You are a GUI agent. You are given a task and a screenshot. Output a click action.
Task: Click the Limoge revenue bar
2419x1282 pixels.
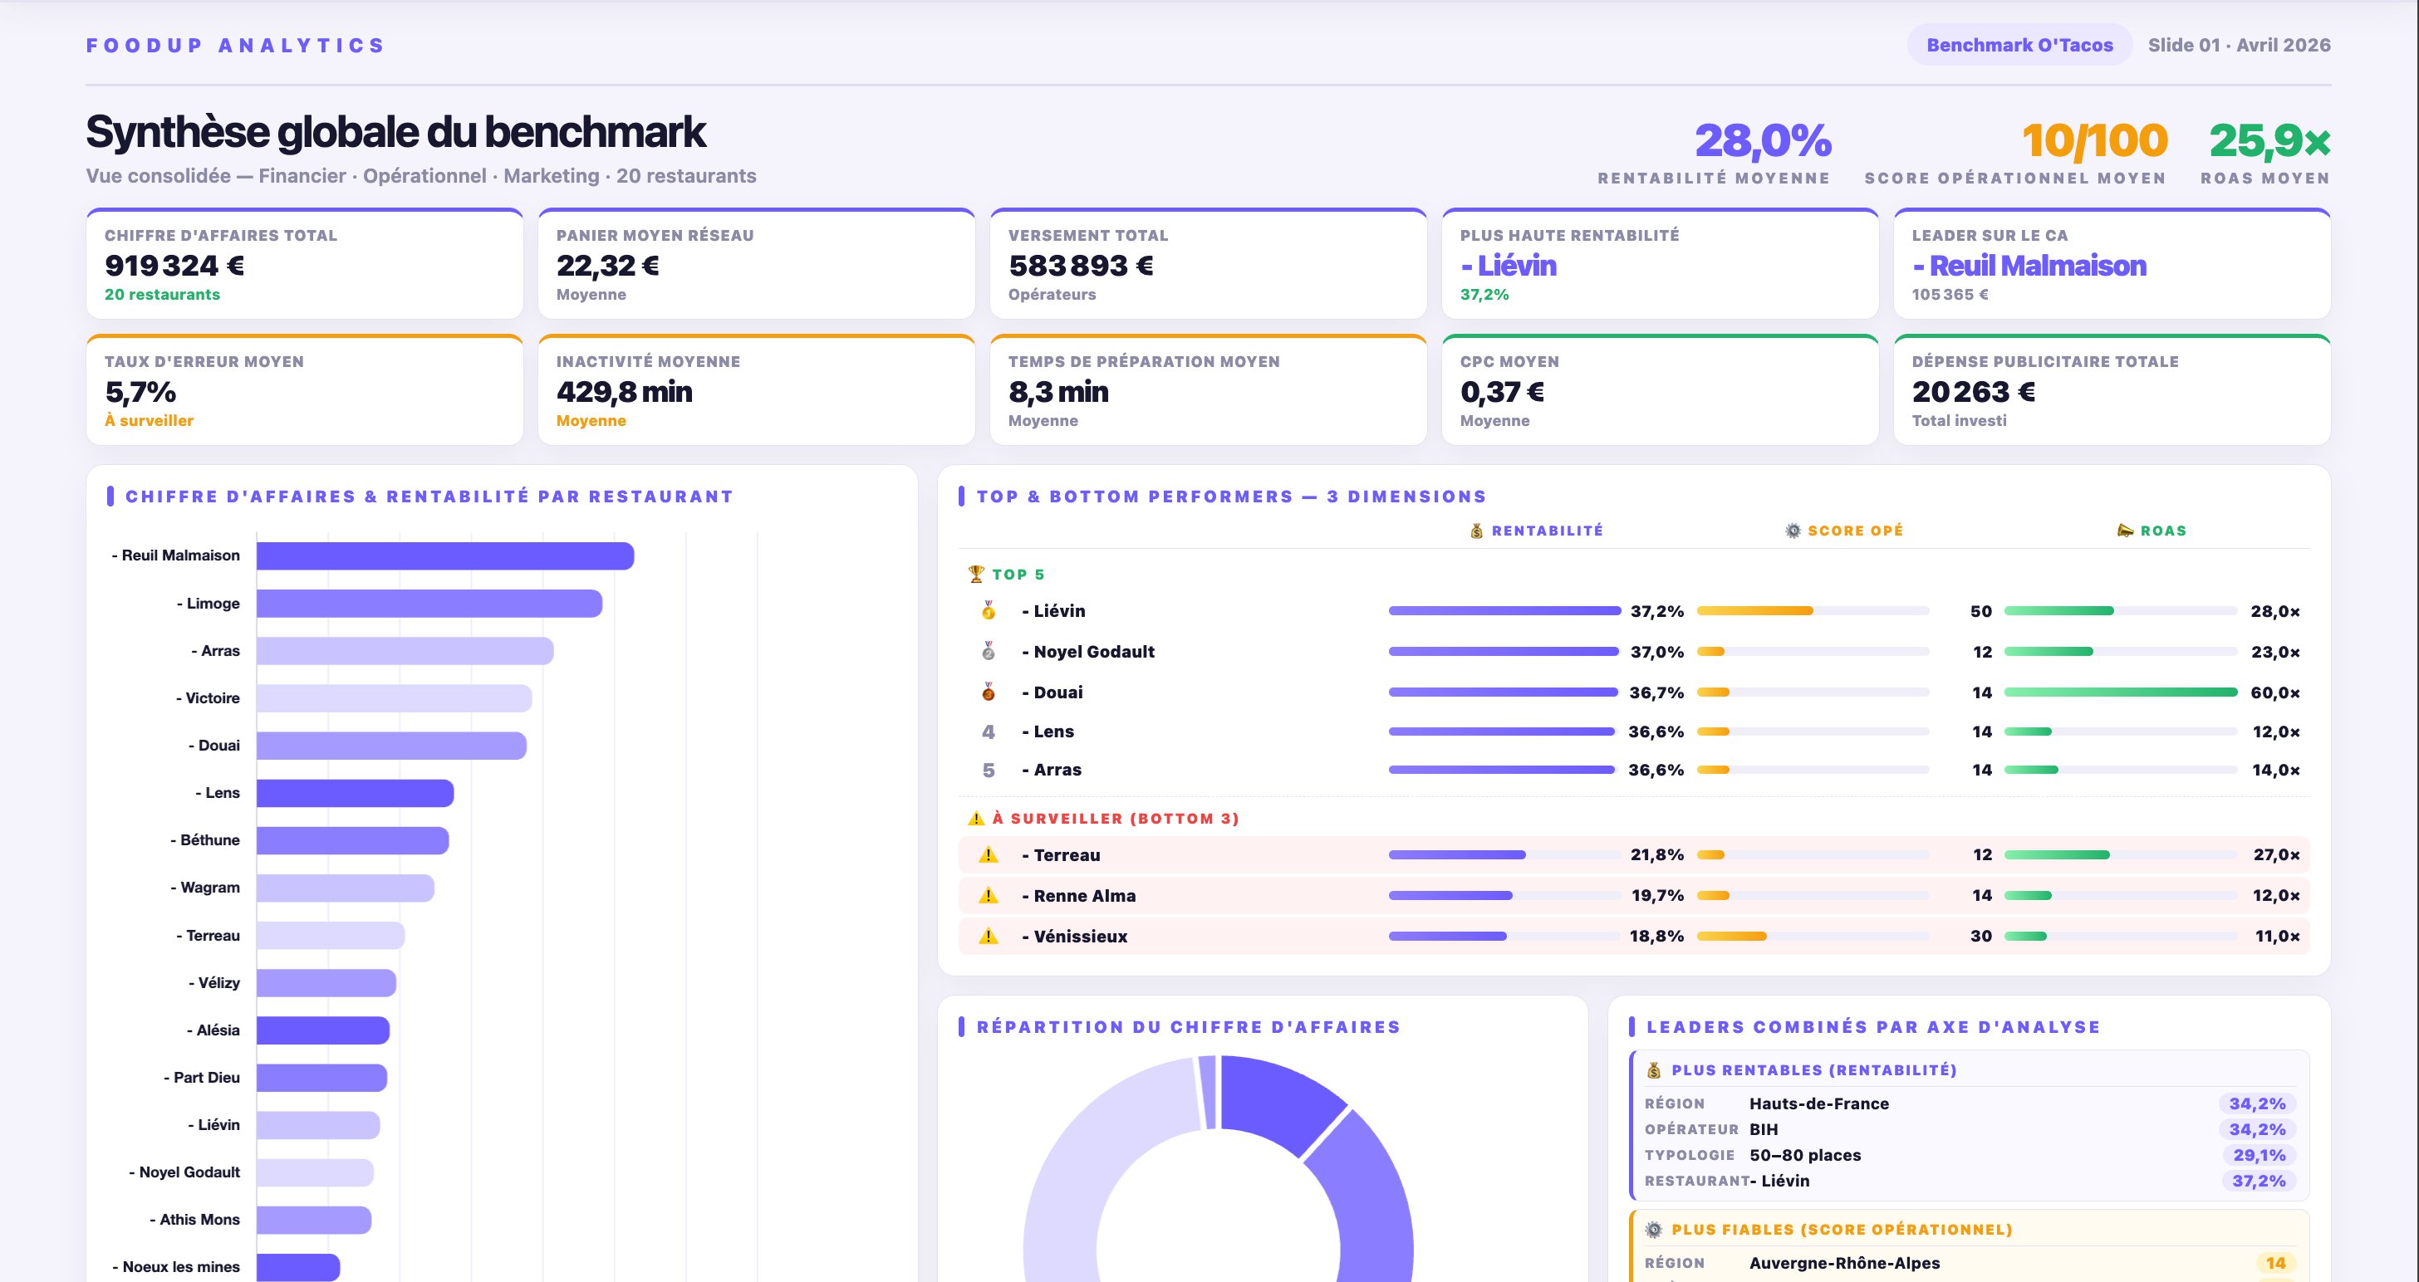point(429,604)
